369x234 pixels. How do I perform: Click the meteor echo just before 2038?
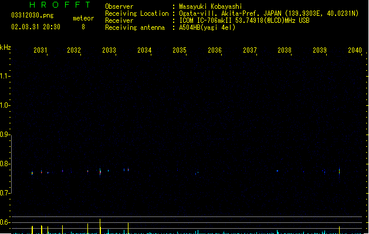click(277, 171)
